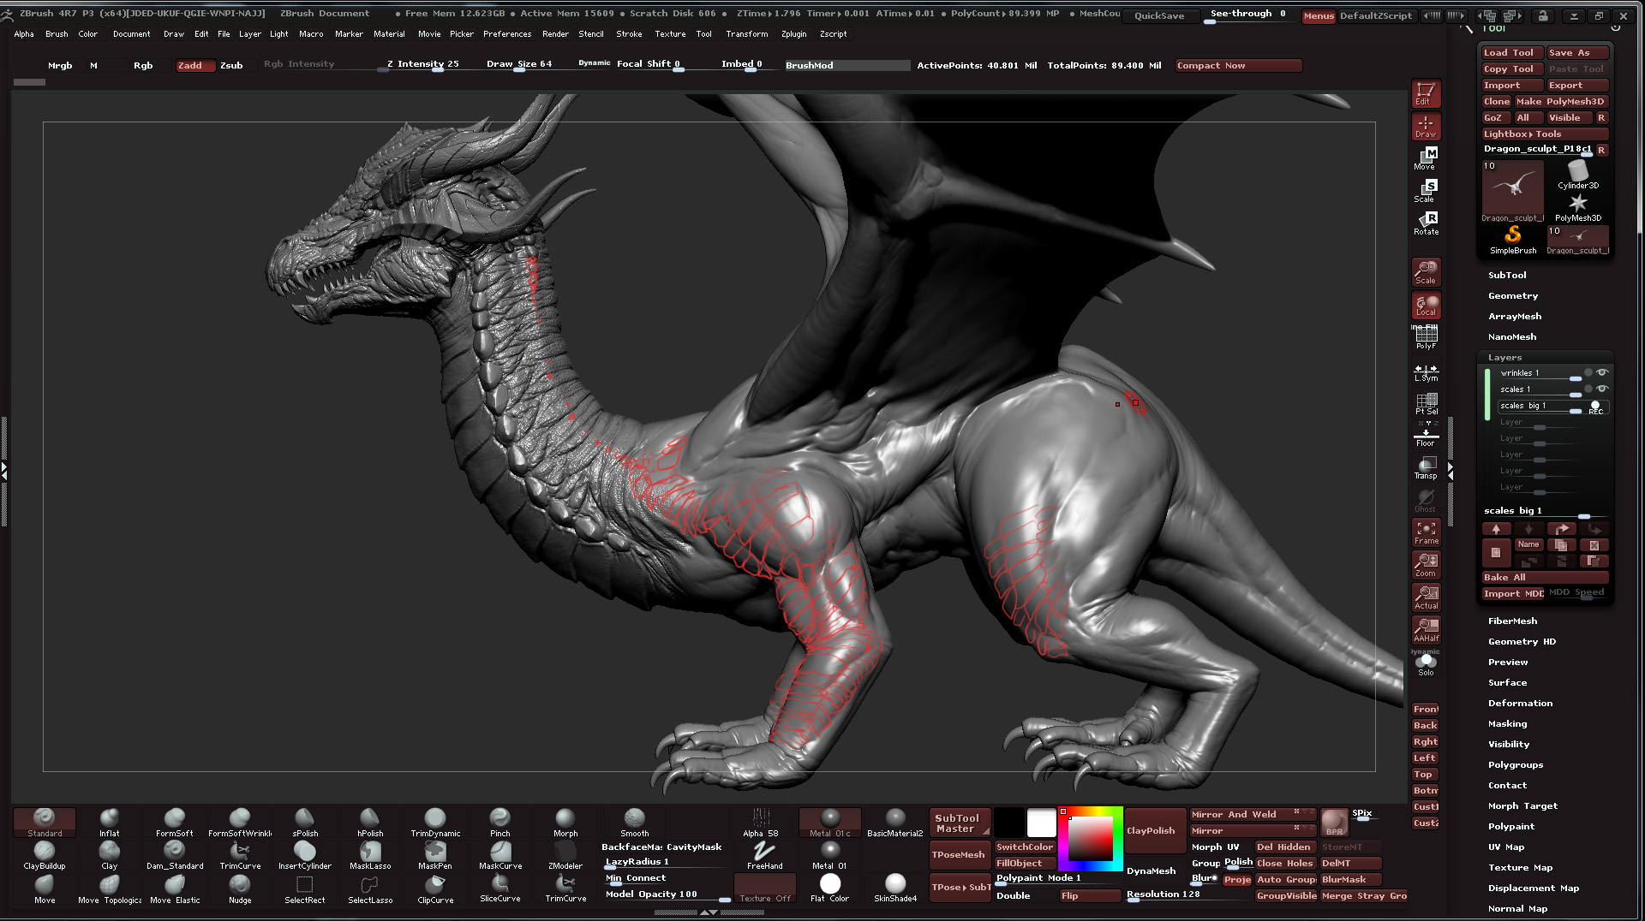Viewport: 1645px width, 921px height.
Task: Adjust the Draw Size slider
Action: click(x=519, y=64)
